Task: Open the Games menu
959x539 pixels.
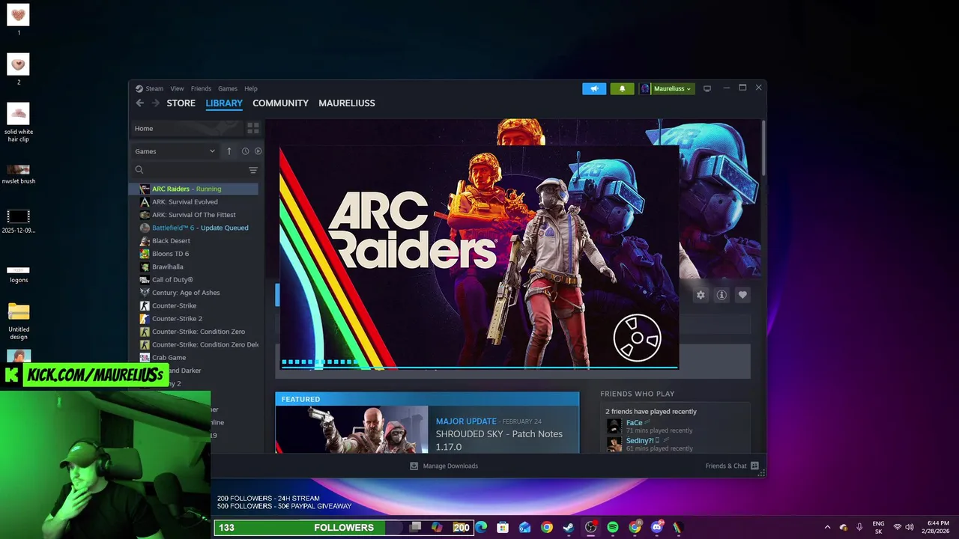Action: pos(228,88)
